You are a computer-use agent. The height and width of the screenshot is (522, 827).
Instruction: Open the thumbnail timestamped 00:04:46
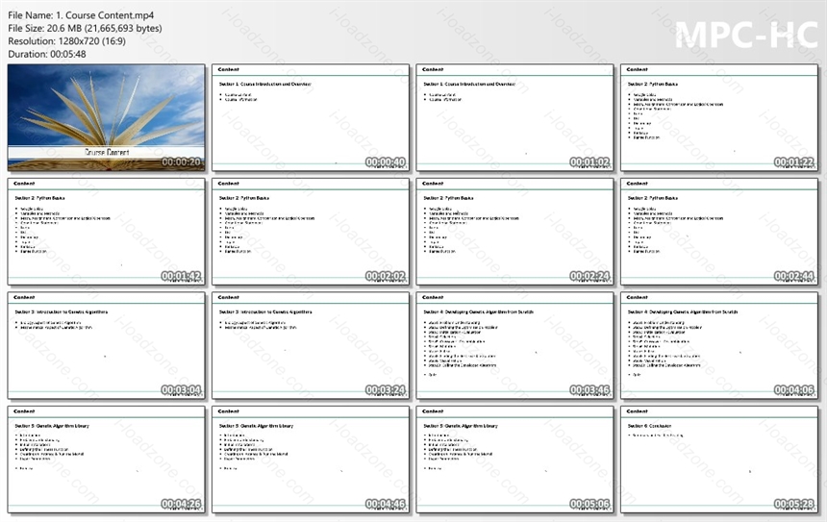311,460
